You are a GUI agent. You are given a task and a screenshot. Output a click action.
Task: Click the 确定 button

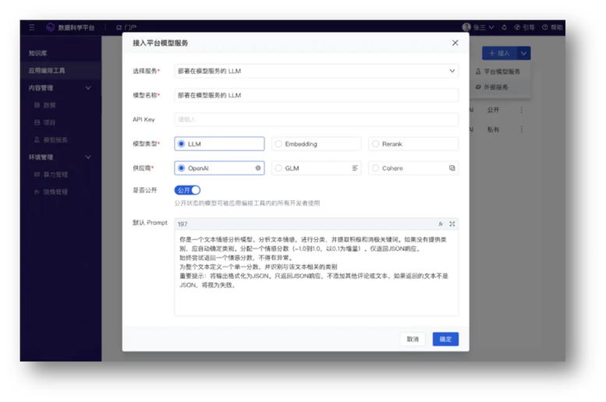tap(445, 339)
